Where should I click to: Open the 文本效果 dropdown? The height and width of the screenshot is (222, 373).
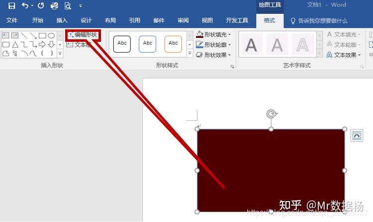coord(344,55)
